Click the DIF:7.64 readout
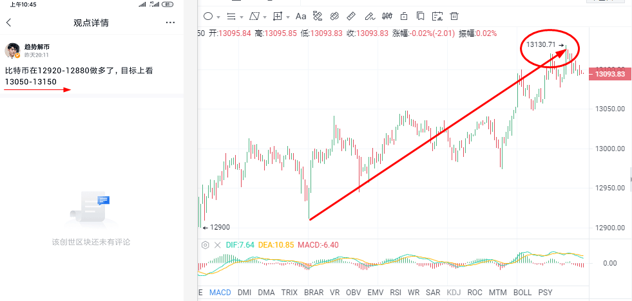This screenshot has width=632, height=301. 240,244
